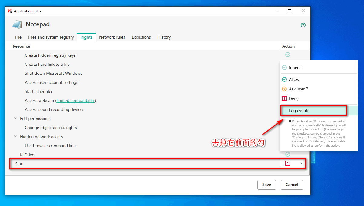Select the KLDriver row label

tap(28, 155)
